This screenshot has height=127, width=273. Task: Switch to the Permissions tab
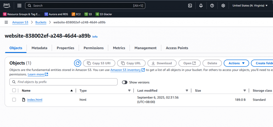click(x=94, y=48)
